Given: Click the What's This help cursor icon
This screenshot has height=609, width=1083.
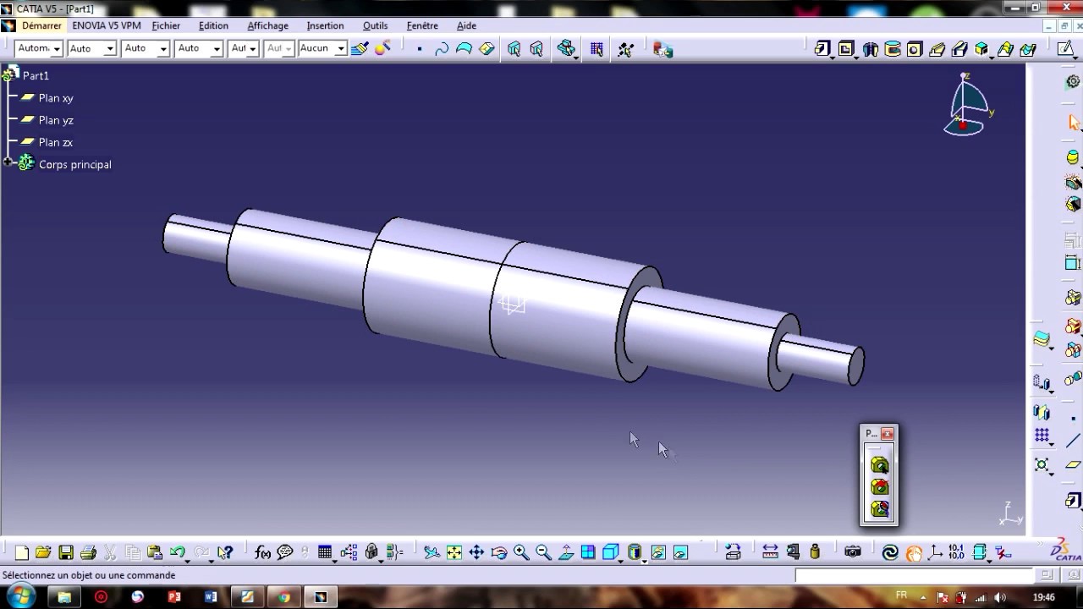Looking at the screenshot, I should point(224,552).
